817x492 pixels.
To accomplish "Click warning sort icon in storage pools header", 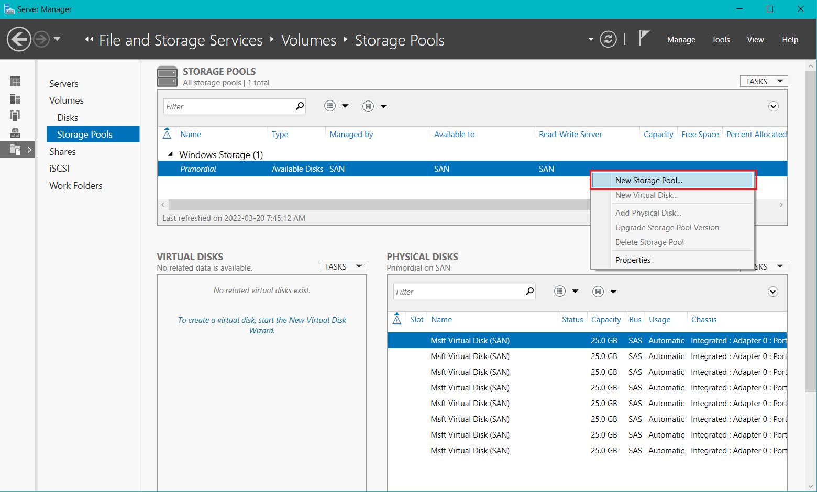I will (167, 133).
